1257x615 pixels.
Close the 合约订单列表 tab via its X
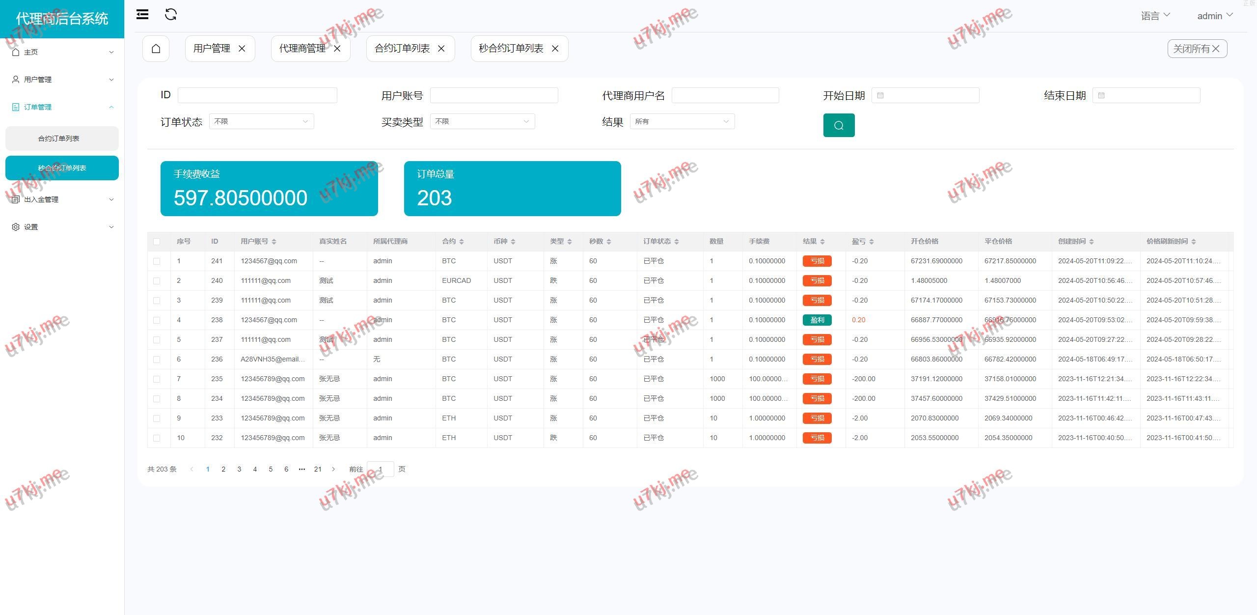[441, 49]
